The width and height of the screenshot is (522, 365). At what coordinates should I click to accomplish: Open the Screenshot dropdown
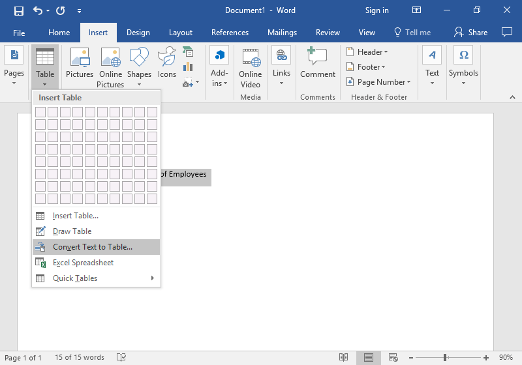[191, 82]
